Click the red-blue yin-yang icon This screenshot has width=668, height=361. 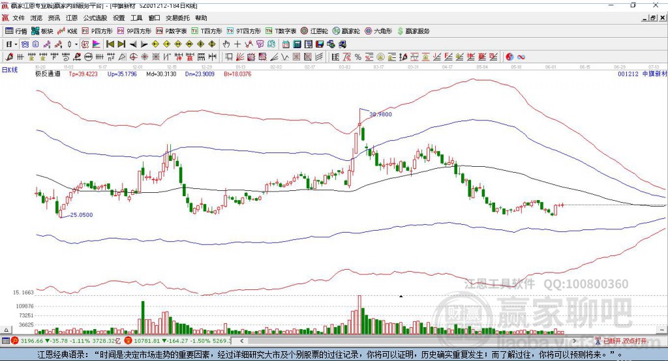(509, 57)
